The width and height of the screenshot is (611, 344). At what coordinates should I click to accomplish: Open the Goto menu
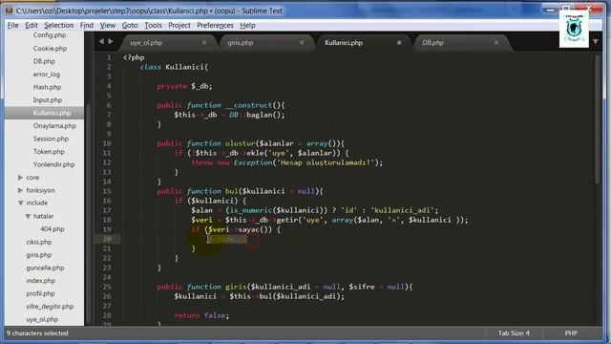point(130,26)
